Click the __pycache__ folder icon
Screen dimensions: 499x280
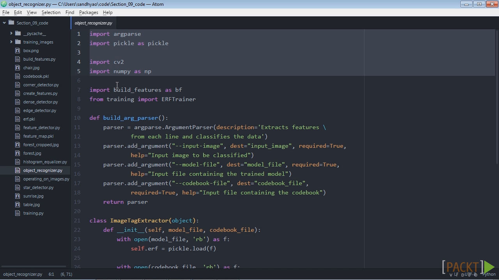(x=18, y=33)
